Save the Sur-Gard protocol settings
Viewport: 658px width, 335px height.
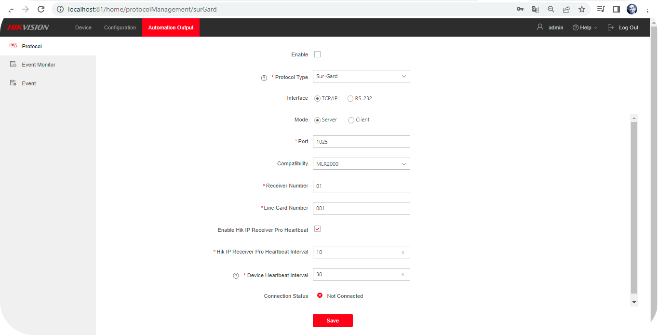coord(333,320)
